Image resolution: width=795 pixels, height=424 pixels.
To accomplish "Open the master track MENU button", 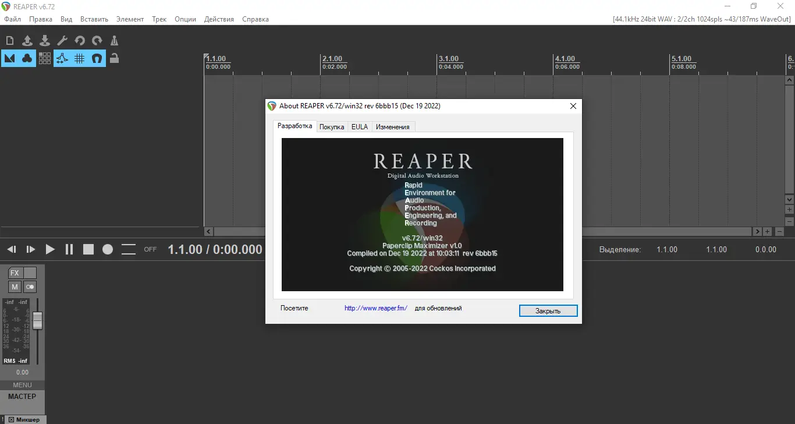I will pos(22,385).
